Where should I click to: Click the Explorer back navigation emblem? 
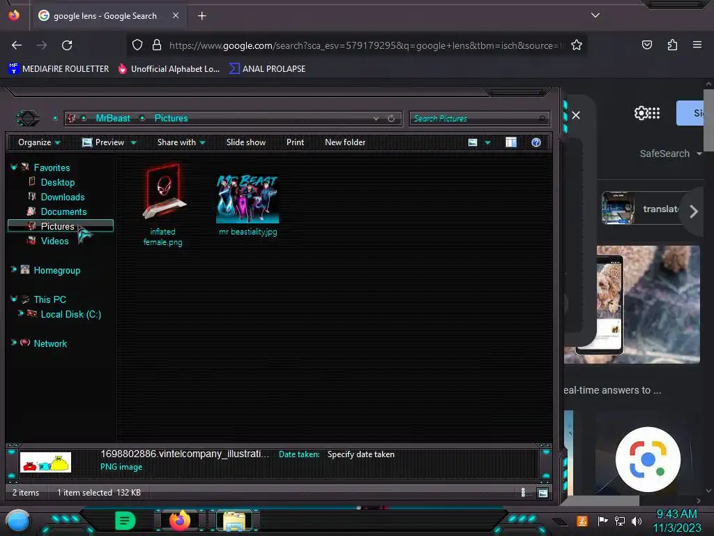(28, 119)
